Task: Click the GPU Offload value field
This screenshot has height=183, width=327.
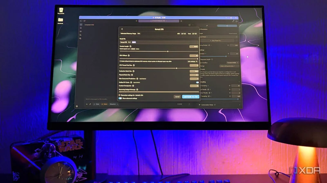Action: point(194,56)
